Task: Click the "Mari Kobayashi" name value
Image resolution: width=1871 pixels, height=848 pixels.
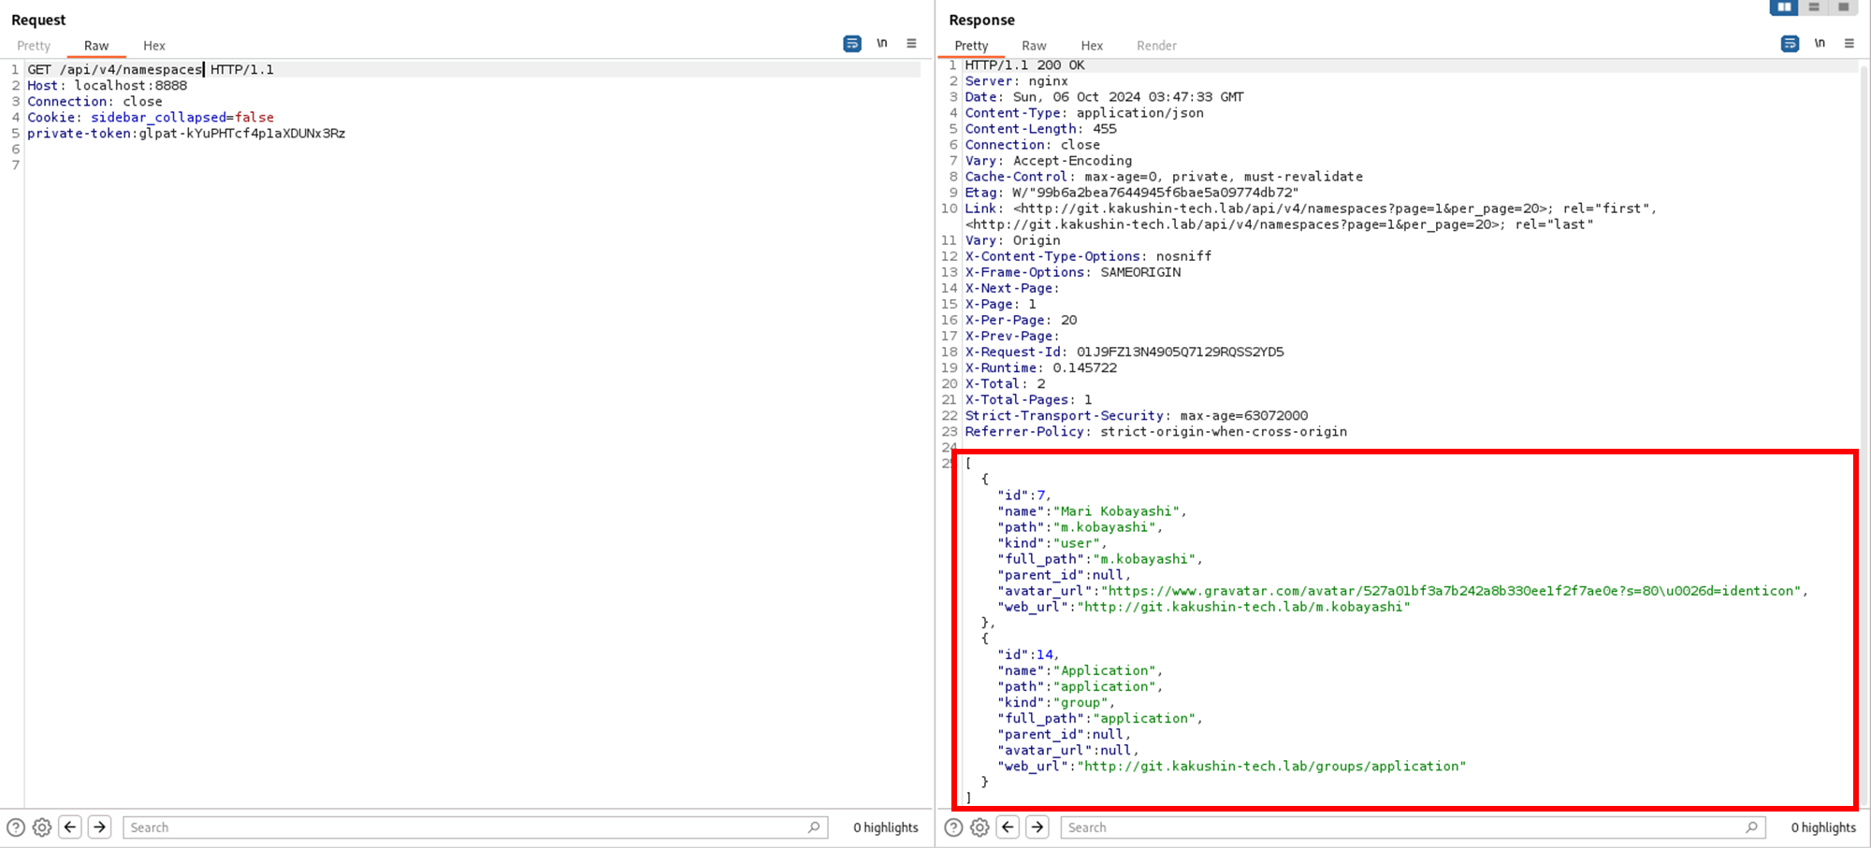Action: click(1116, 510)
